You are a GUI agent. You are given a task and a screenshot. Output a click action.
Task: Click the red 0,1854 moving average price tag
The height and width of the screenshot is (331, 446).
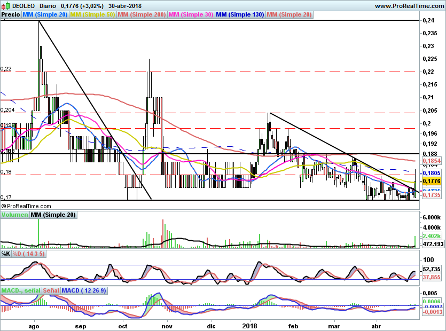click(x=431, y=161)
